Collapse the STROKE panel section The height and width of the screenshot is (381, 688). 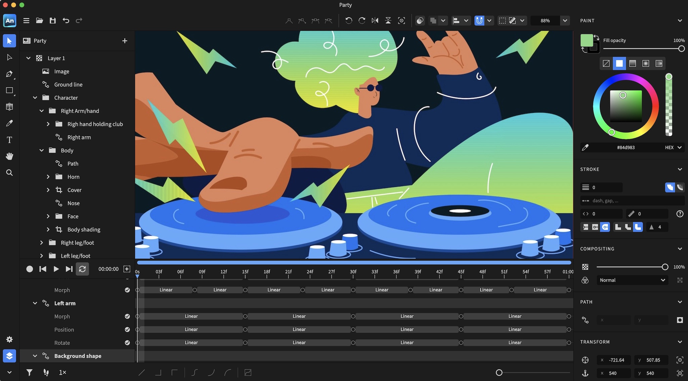680,169
